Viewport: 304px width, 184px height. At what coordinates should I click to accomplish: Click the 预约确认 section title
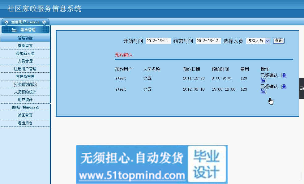pyautogui.click(x=124, y=55)
